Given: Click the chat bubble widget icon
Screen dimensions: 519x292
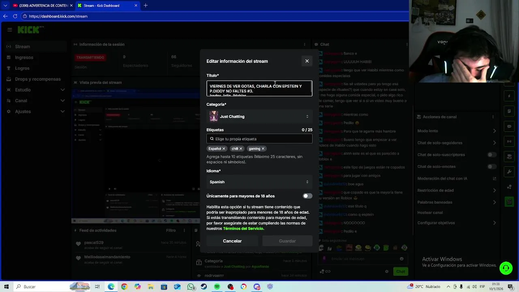Looking at the screenshot, I should [x=509, y=126].
